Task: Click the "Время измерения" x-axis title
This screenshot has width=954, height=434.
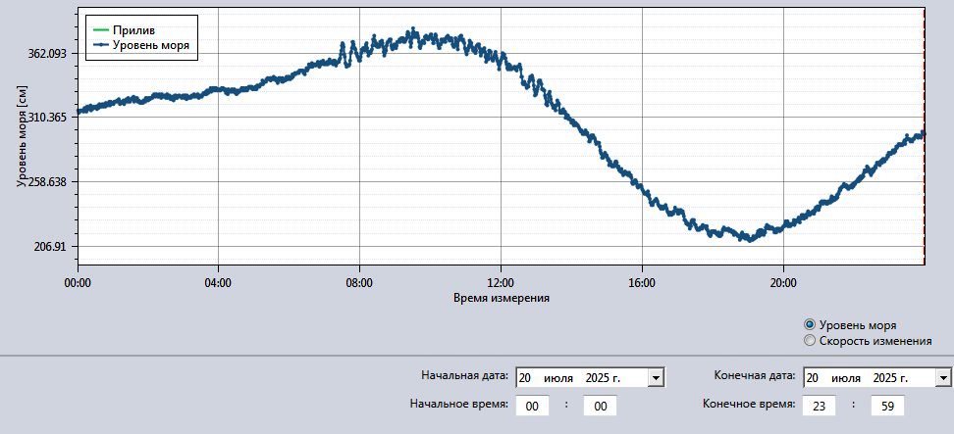Action: click(x=501, y=297)
